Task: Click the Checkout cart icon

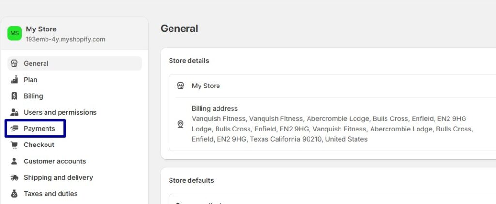Action: tap(14, 145)
